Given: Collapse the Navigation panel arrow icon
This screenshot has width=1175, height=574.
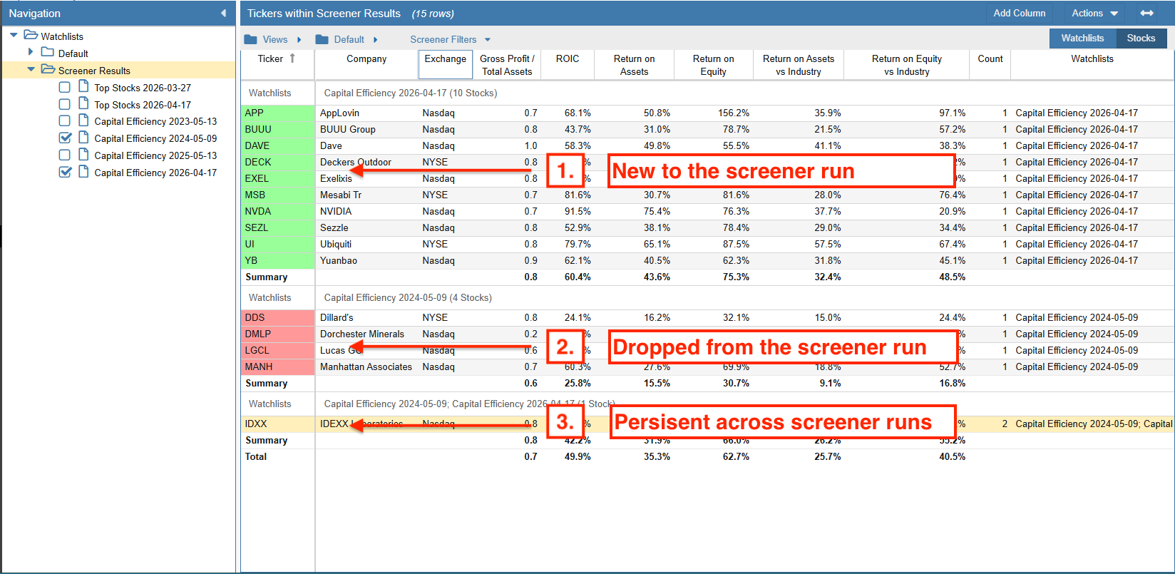Looking at the screenshot, I should coord(223,13).
